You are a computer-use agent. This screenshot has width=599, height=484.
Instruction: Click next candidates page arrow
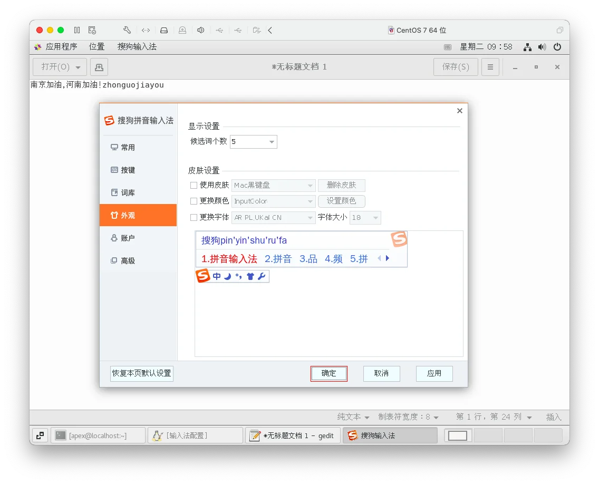[388, 258]
